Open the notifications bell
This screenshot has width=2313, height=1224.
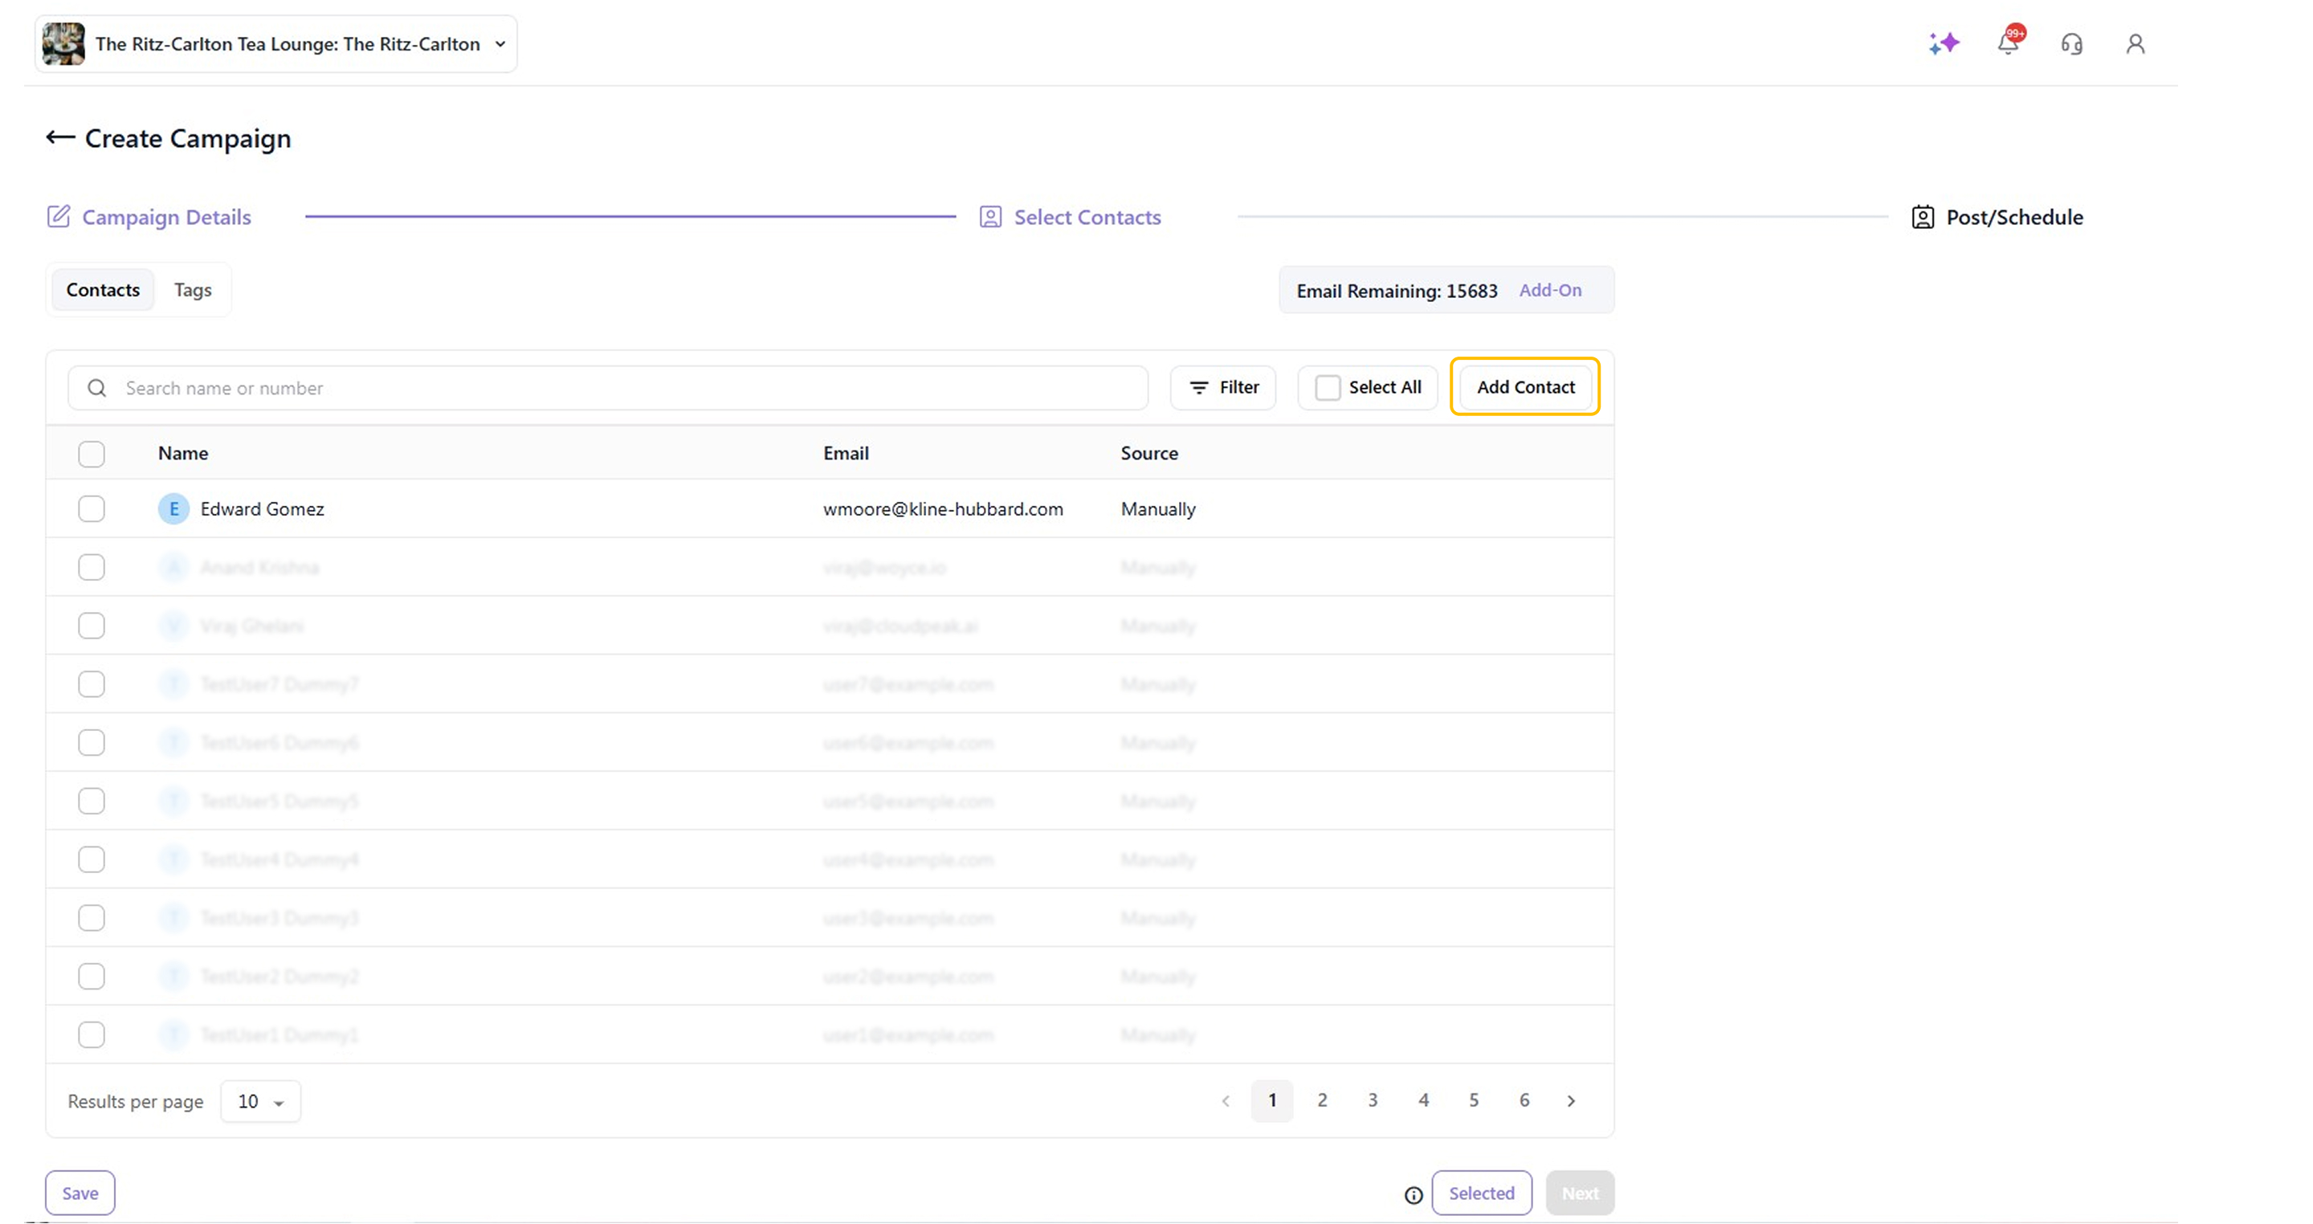(x=2008, y=43)
